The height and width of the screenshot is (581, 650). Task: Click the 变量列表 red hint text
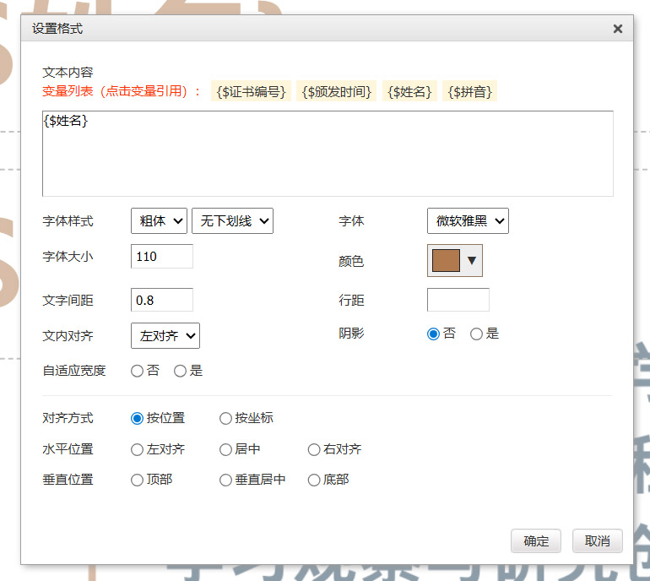tap(121, 91)
